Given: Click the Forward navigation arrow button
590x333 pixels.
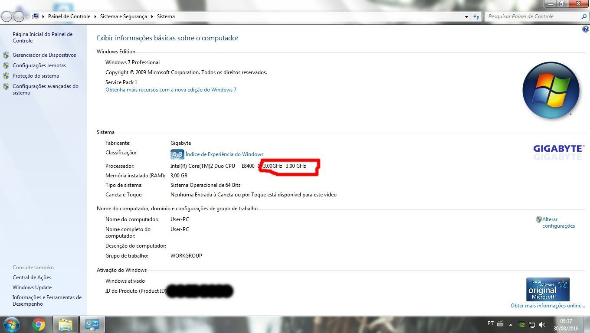Looking at the screenshot, I should point(19,16).
